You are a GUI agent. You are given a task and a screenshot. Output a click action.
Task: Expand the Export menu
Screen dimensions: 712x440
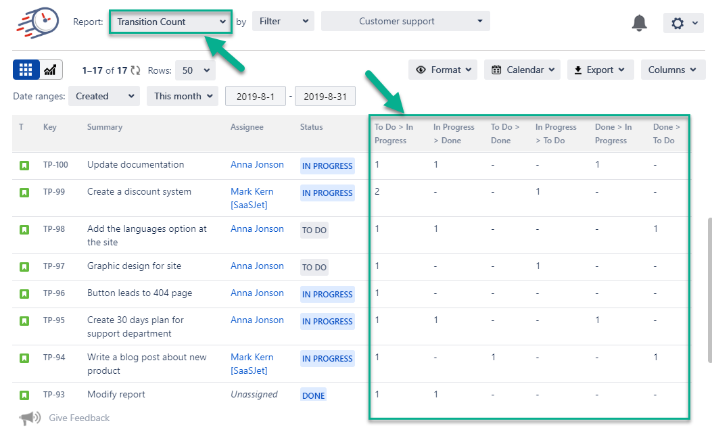[600, 70]
